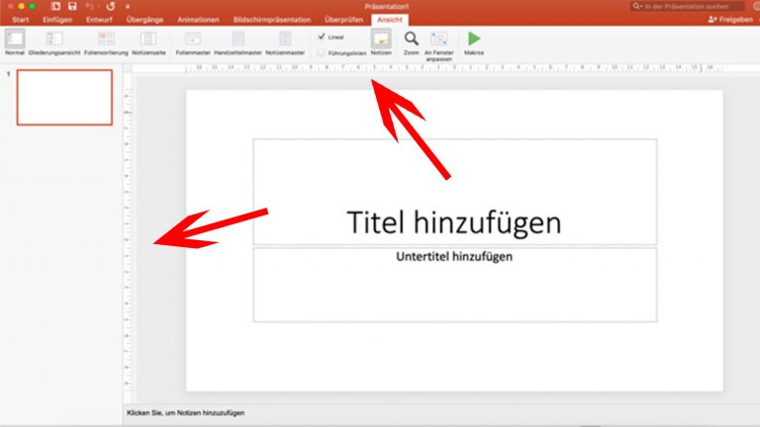Open the Bildschirmpräsentation tab
The width and height of the screenshot is (760, 427).
(271, 20)
